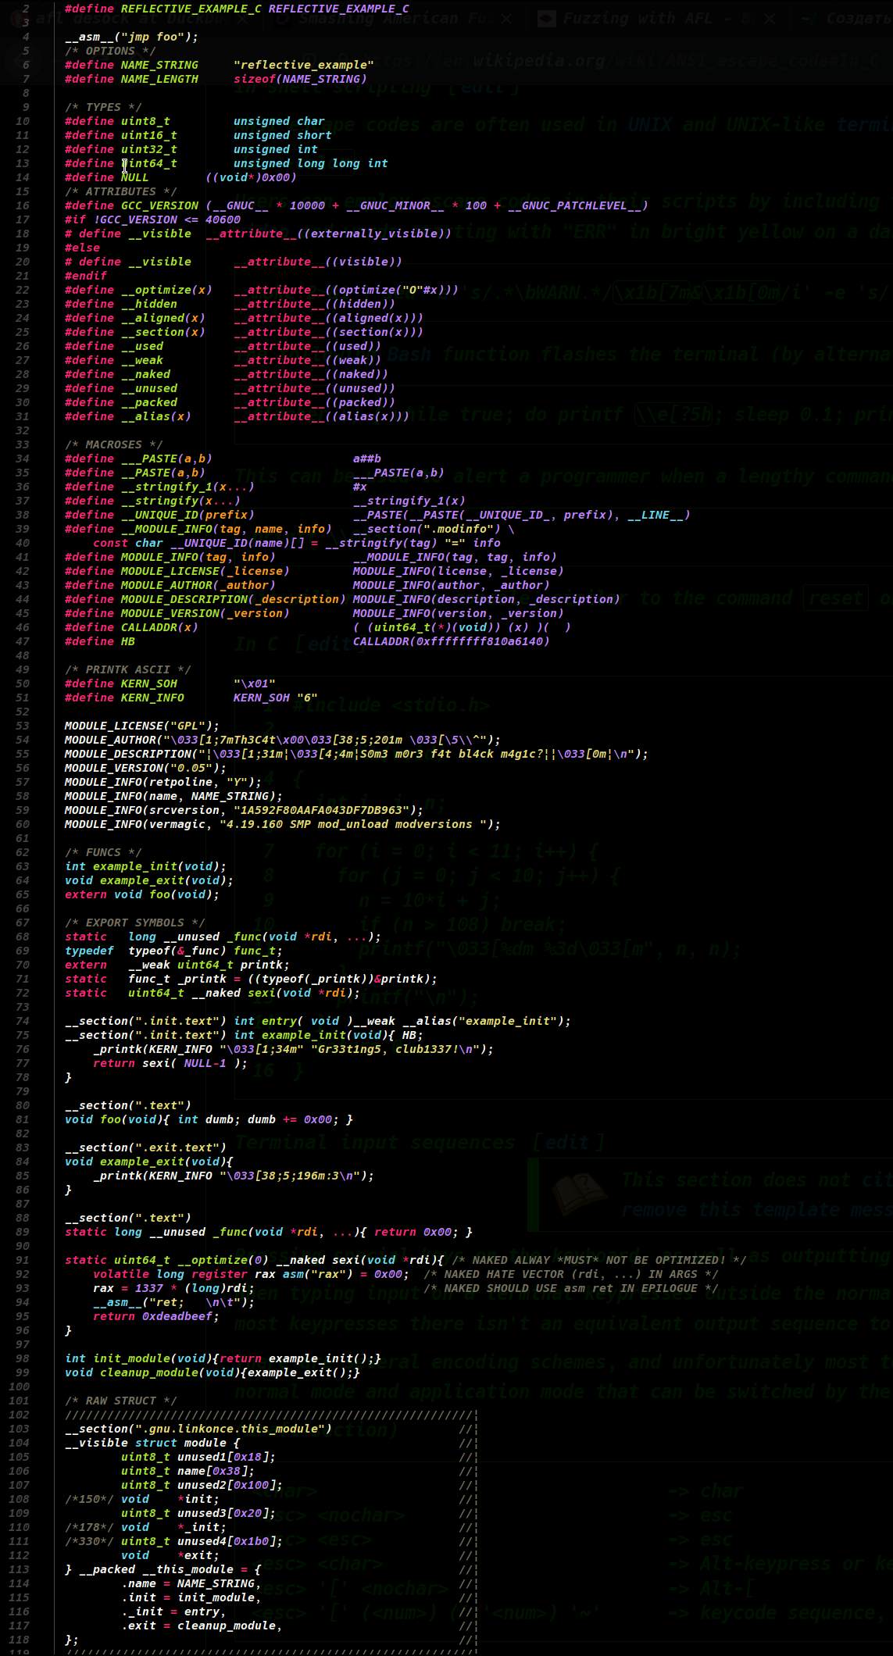Click 'return 0xdeadbeef;' statement
893x1656 pixels.
155,1316
